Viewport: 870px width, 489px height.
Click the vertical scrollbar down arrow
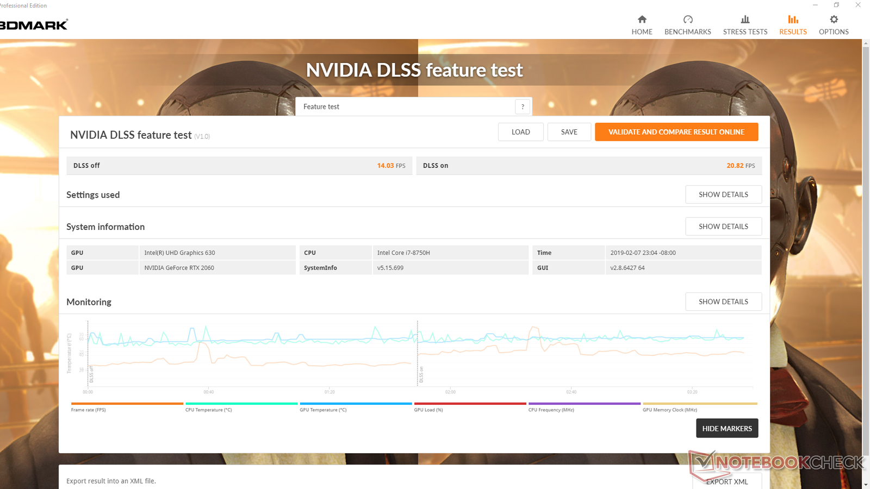pyautogui.click(x=866, y=484)
